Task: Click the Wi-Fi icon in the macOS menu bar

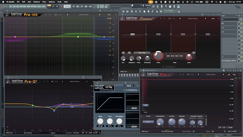Action: (212, 2)
